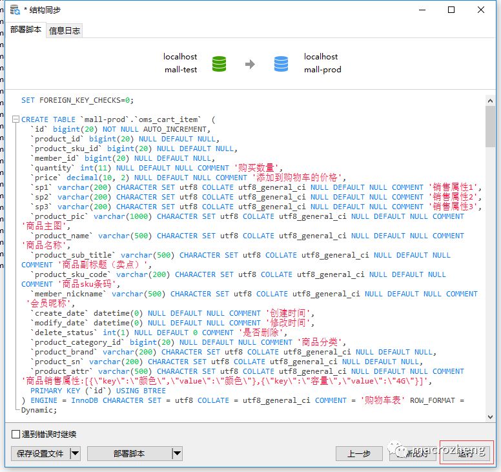Screen dimensions: 501x472
Task: Maximize the 结构同步 window
Action: [x=451, y=10]
